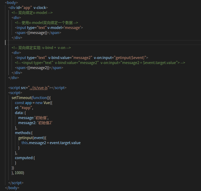Click the 'function' keyword
Image resolution: width=201 pixels, height=191 pixels.
[40, 98]
